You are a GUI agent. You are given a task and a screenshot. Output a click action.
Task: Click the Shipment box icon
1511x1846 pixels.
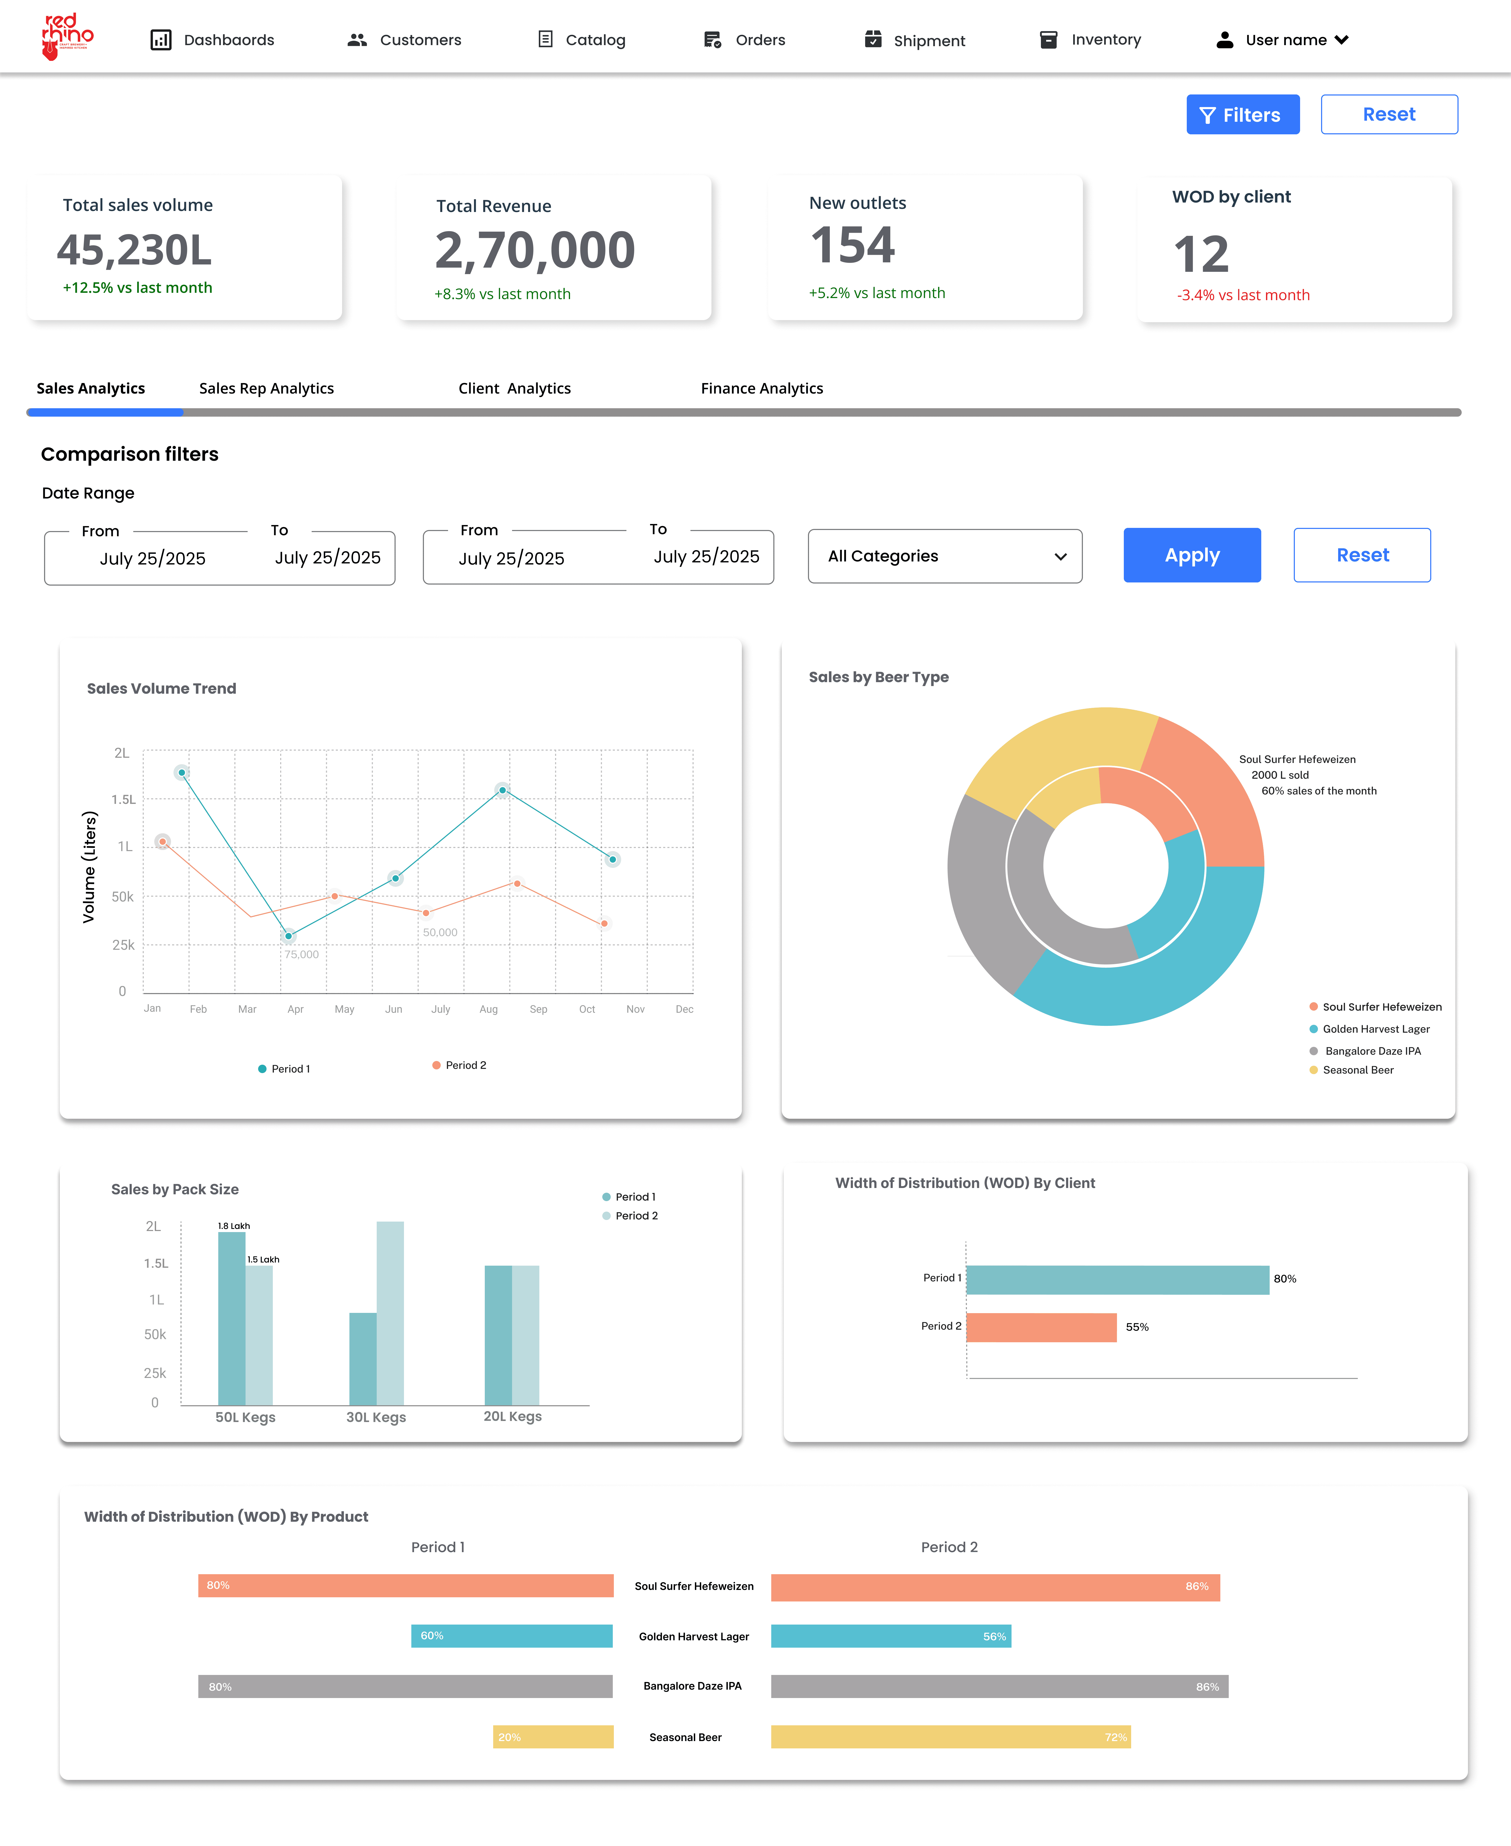tap(873, 39)
